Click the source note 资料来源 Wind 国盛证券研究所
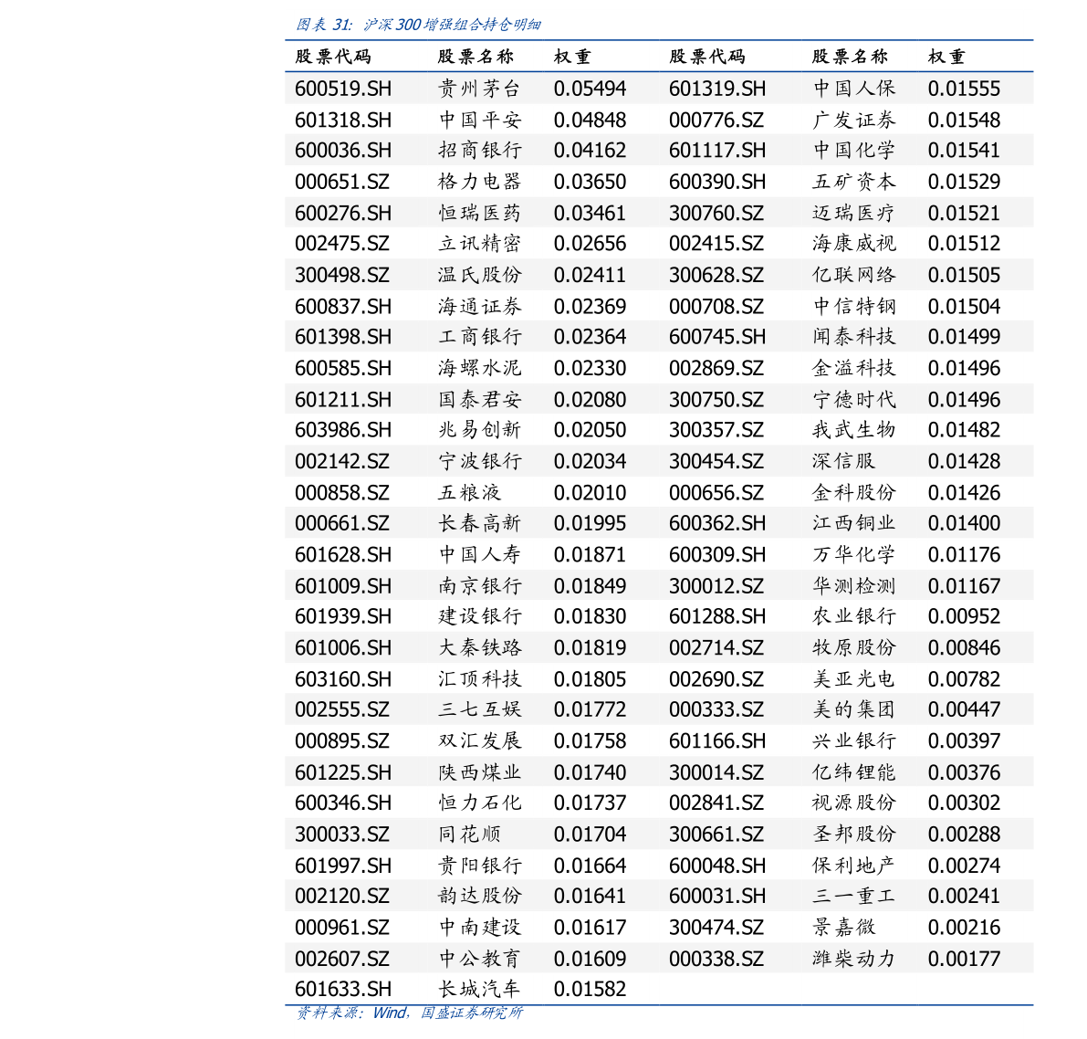The width and height of the screenshot is (1087, 1039). point(409,1013)
